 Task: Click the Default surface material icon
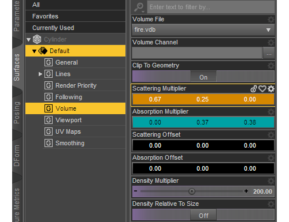point(43,51)
